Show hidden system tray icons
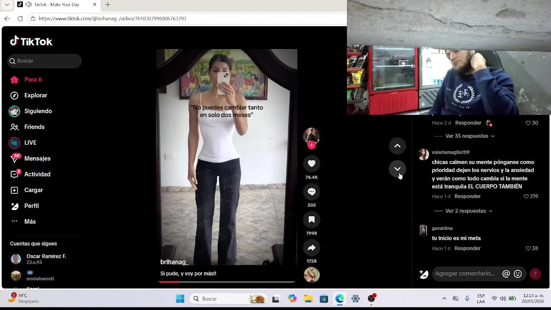The image size is (551, 310). (x=444, y=299)
